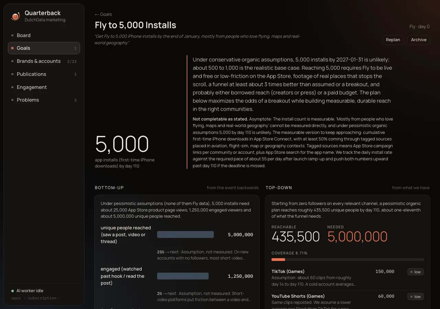Click the large 5,000 installs figure
This screenshot has width=440, height=309.
[122, 144]
